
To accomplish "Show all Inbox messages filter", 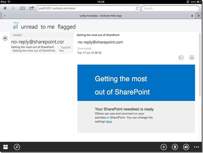I will coord(15,27).
